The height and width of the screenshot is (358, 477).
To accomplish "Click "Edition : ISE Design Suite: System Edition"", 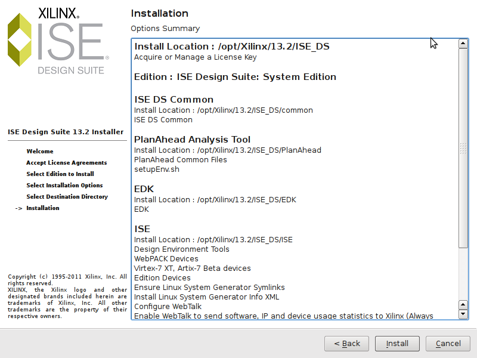I will tap(235, 77).
